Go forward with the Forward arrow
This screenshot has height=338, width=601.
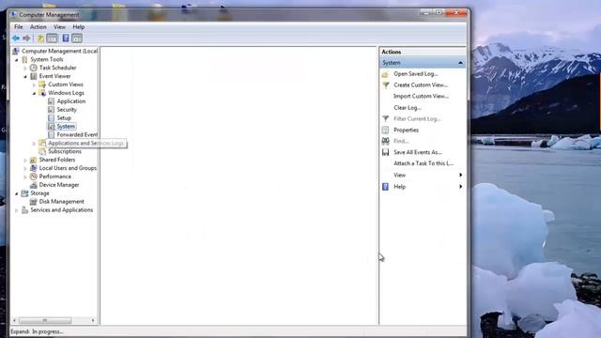(26, 38)
